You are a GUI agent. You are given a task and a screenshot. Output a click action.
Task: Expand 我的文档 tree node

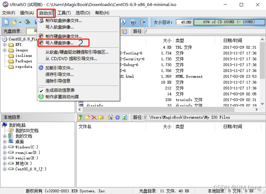coord(5,136)
